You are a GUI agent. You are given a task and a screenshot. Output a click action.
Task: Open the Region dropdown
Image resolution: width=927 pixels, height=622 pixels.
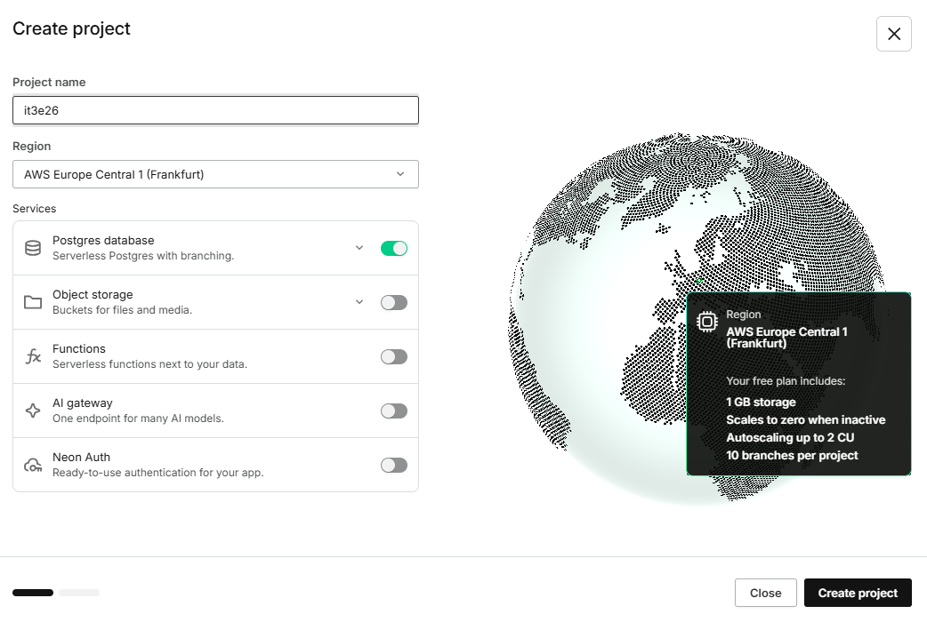coord(216,174)
